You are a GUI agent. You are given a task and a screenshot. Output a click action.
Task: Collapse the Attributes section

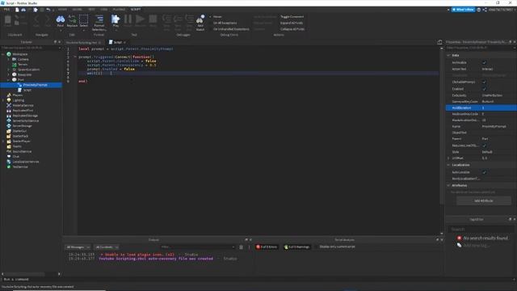(448, 185)
